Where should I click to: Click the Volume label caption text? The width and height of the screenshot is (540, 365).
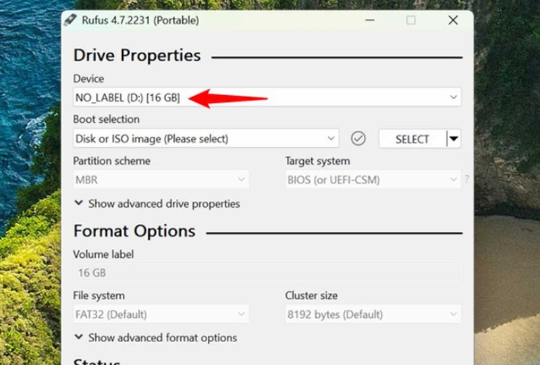103,254
